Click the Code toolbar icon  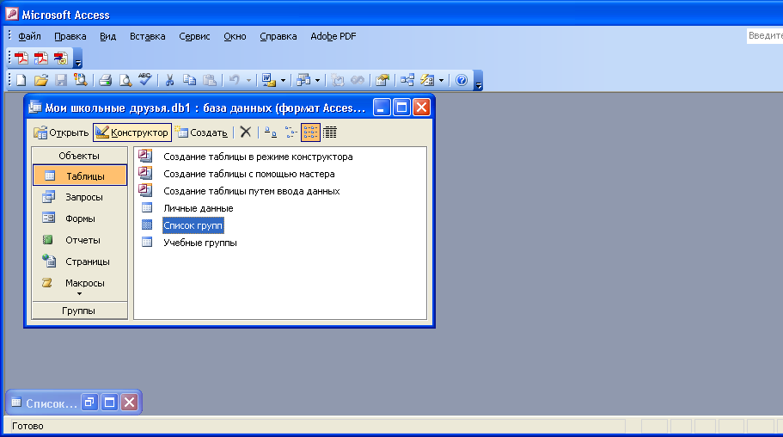pos(338,80)
